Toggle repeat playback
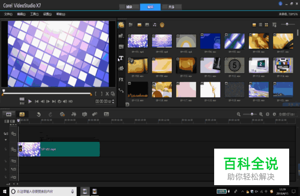Viewport: 300px width, 196px height. [59, 101]
